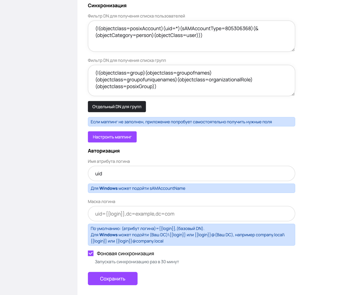358x295 pixels.
Task: Click the sAMAccountName Windows hint banner
Action: tap(191, 188)
